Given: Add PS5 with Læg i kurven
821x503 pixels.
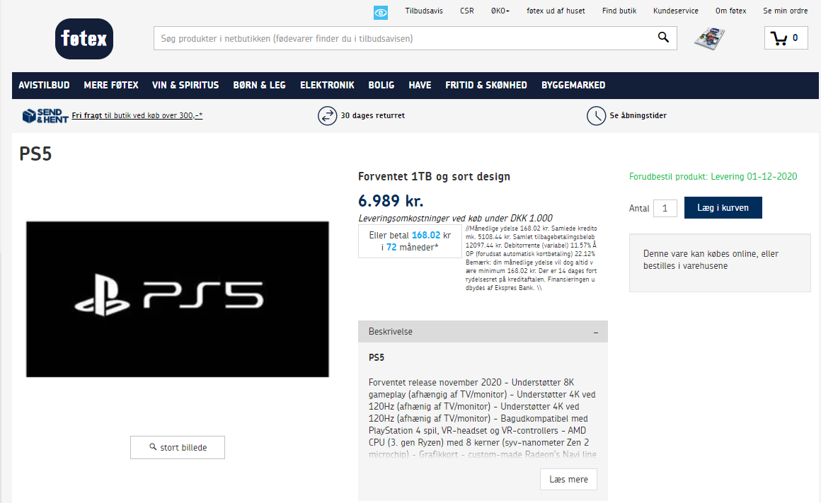Looking at the screenshot, I should [723, 208].
